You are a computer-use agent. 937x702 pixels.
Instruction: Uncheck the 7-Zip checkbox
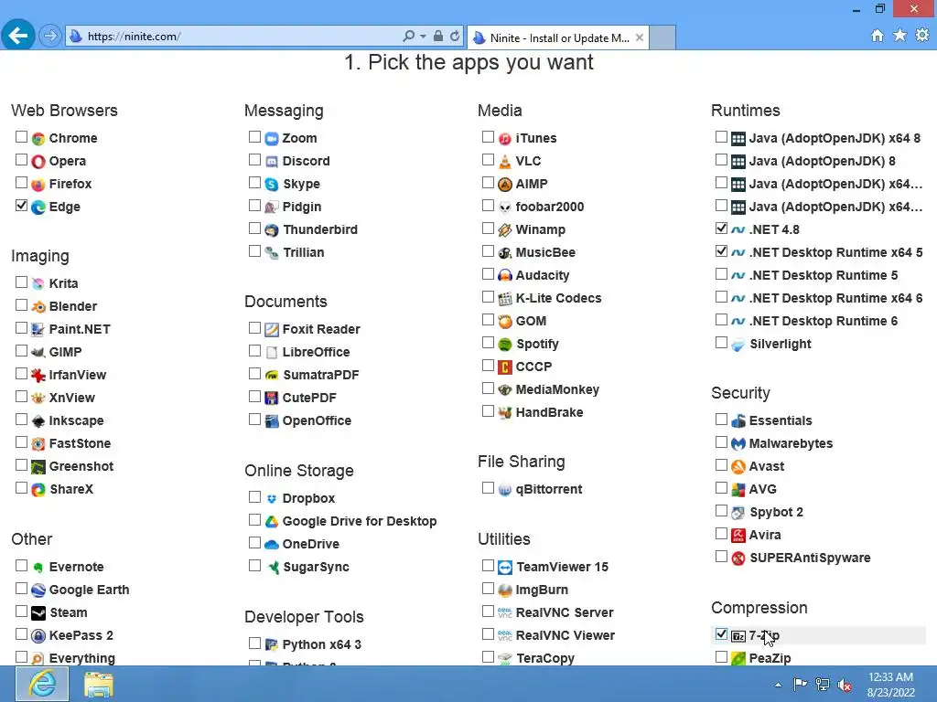point(721,634)
